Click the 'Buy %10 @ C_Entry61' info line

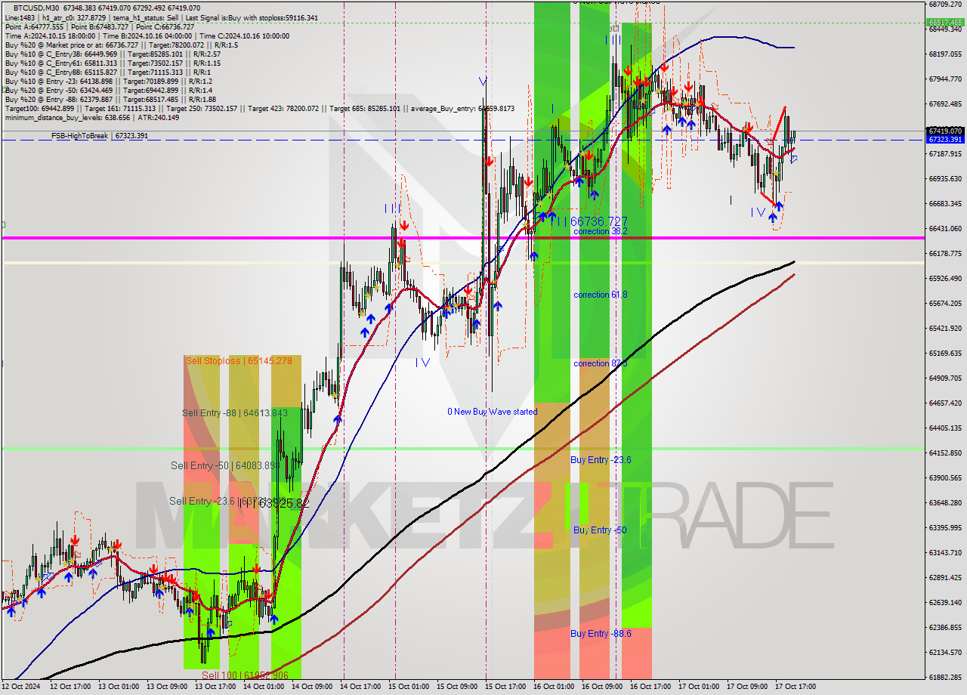click(x=113, y=63)
